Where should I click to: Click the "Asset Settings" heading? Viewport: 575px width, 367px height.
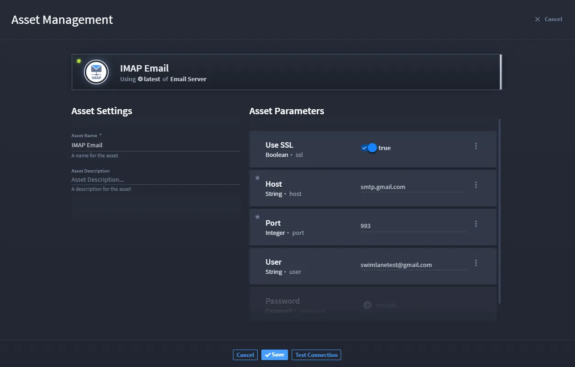[x=102, y=111]
